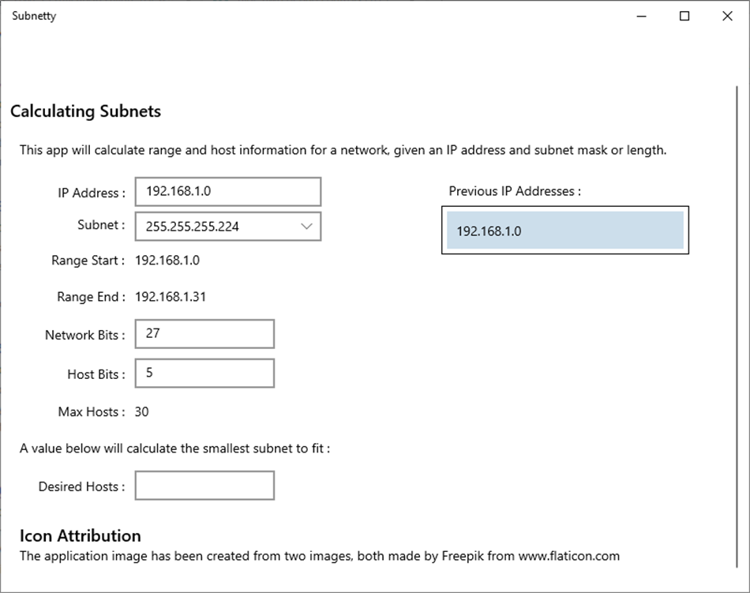Click the app description sentence under the heading

point(343,150)
